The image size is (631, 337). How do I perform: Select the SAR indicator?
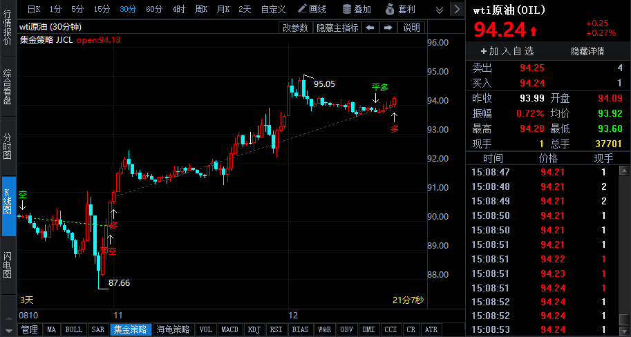point(97,329)
